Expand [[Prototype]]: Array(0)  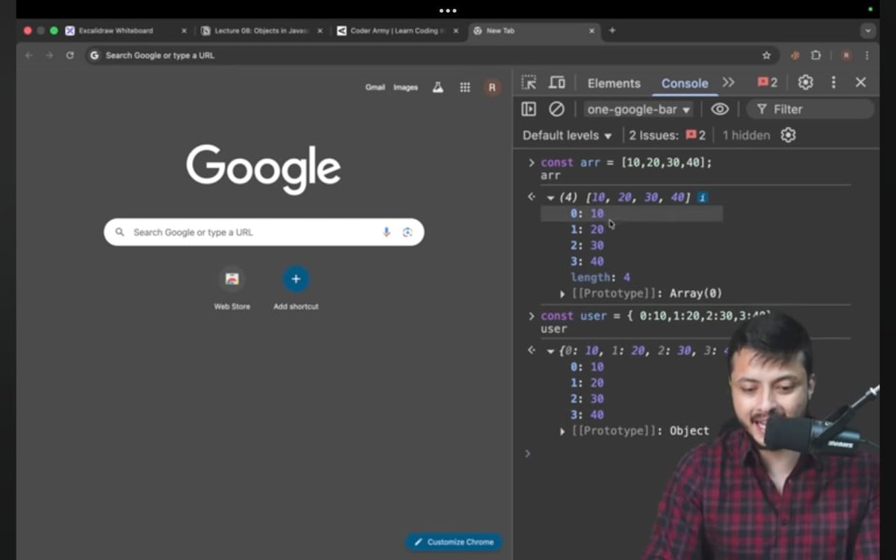click(562, 293)
